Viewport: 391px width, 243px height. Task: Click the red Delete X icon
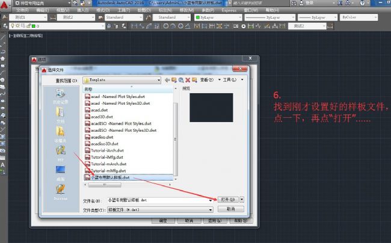pos(187,79)
